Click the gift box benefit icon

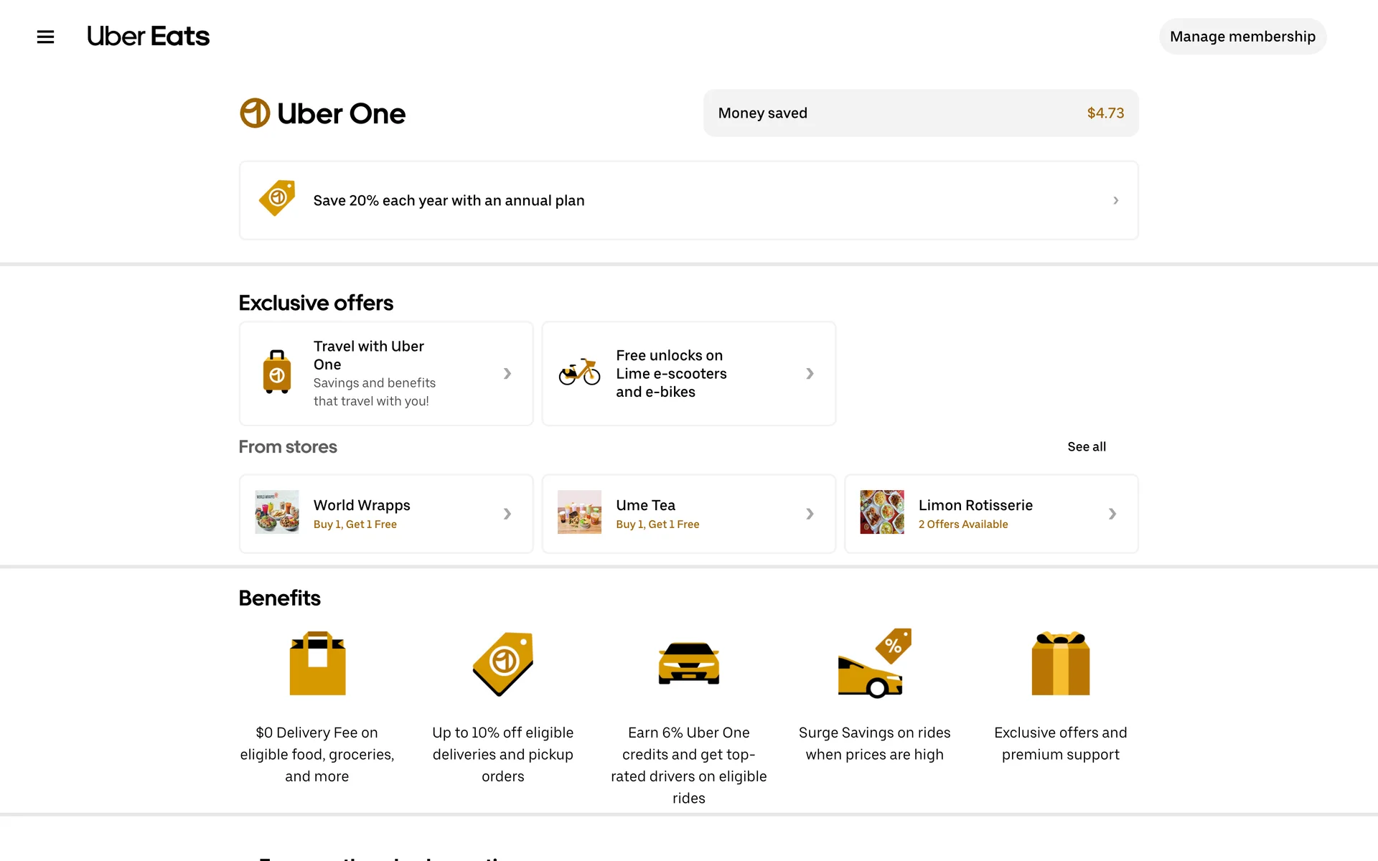click(x=1060, y=663)
